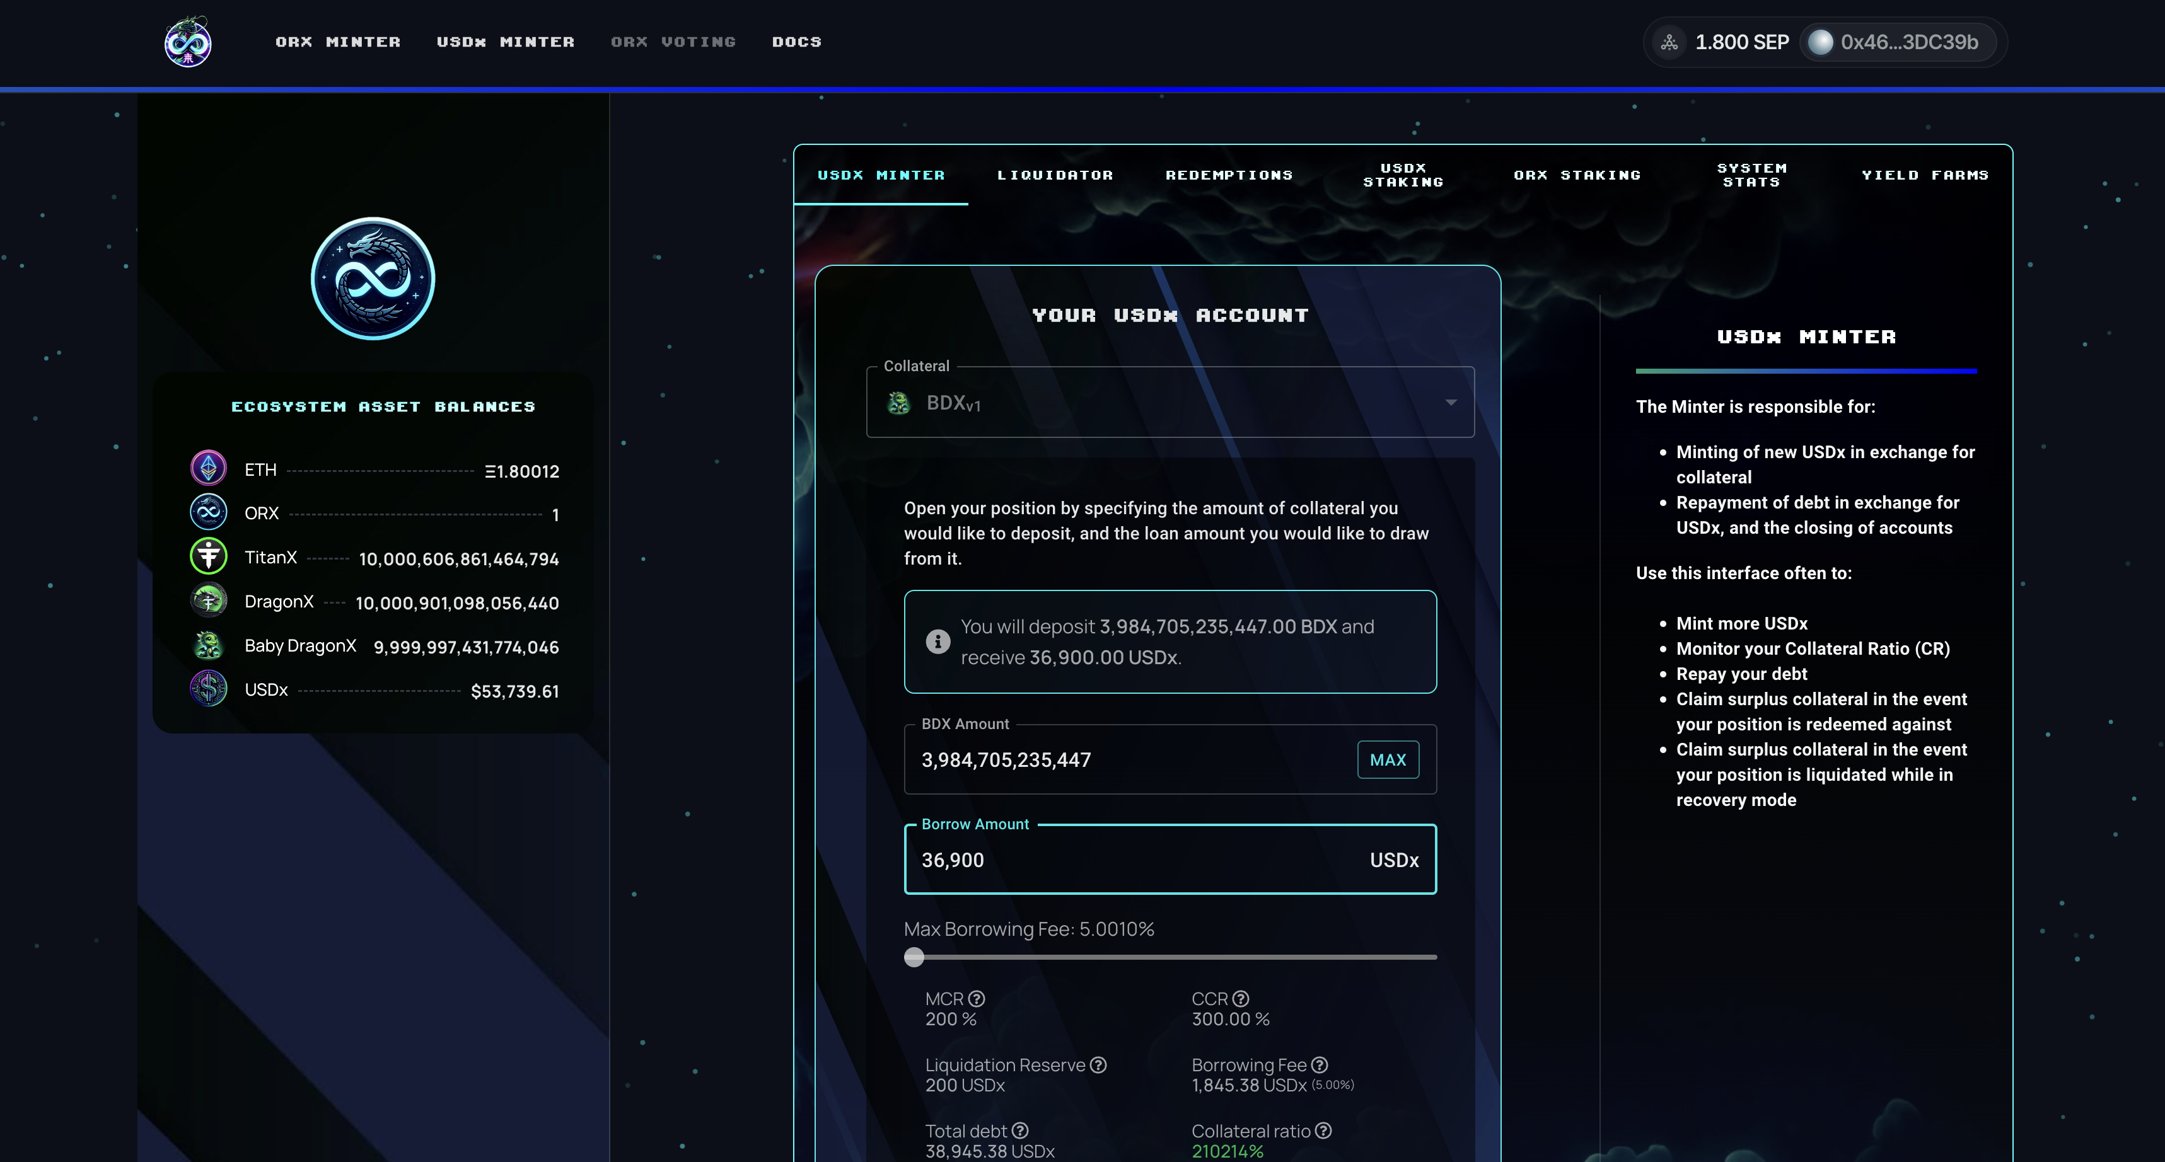This screenshot has height=1162, width=2165.
Task: Click the MCR help question icon
Action: (x=976, y=999)
